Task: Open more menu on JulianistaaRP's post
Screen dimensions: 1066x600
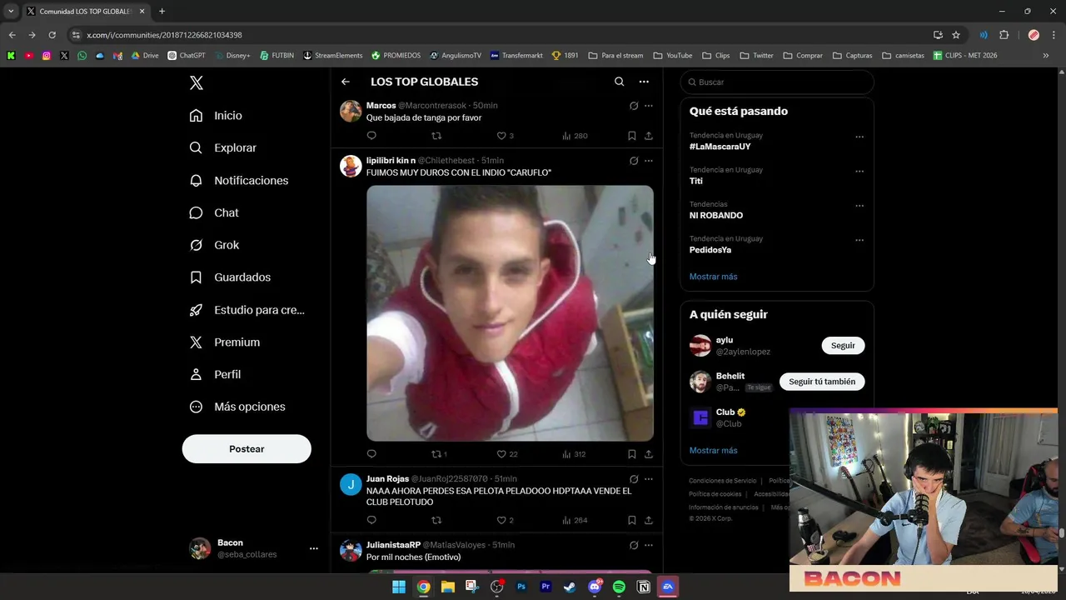Action: click(649, 545)
